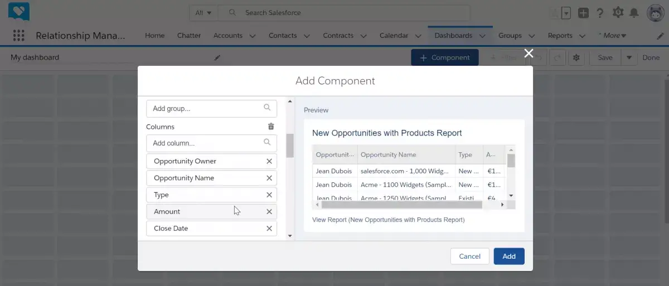Select the Amount column item
669x286 pixels.
[211, 211]
